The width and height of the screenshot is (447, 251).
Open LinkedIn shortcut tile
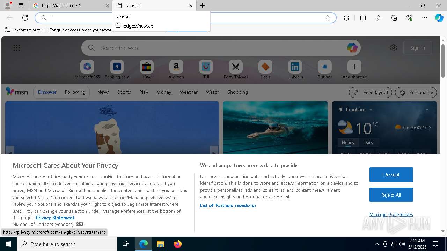coord(295,69)
